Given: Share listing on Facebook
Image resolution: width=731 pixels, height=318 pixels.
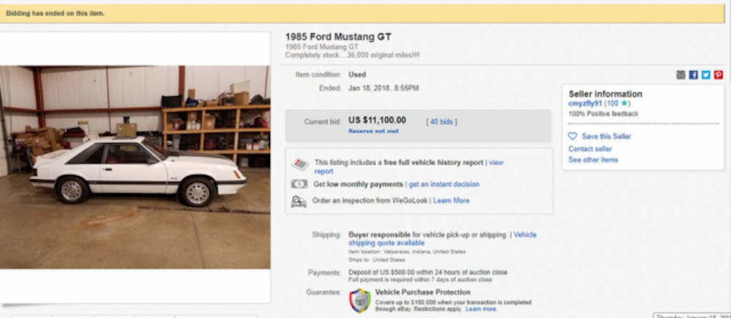Looking at the screenshot, I should (693, 75).
